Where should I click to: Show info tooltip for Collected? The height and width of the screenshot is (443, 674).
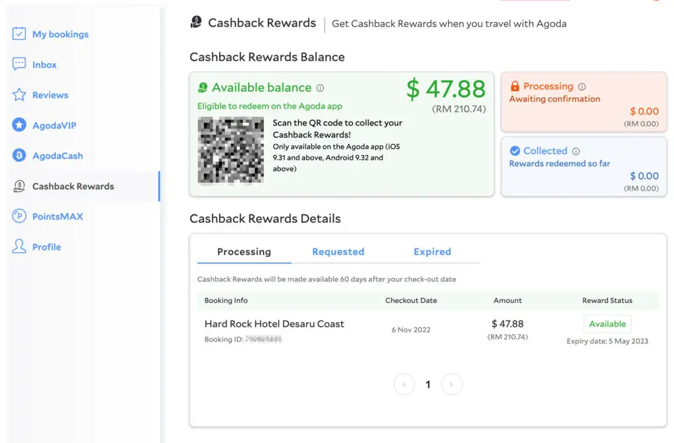[x=576, y=151]
